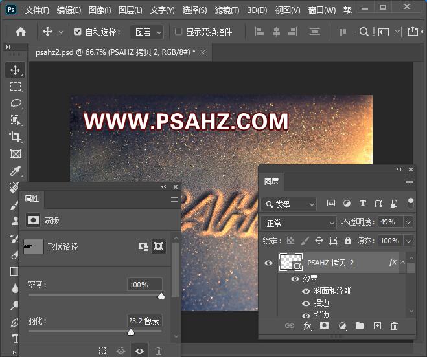Image resolution: width=427 pixels, height=357 pixels.
Task: Toggle lock transparent pixels
Action: coord(290,241)
